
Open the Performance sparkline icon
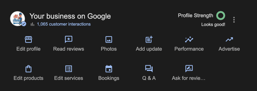pos(189,39)
